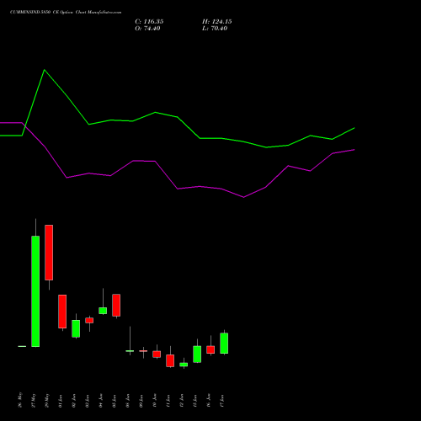
Task: Select the open value O: 74.40
Action: pos(147,29)
